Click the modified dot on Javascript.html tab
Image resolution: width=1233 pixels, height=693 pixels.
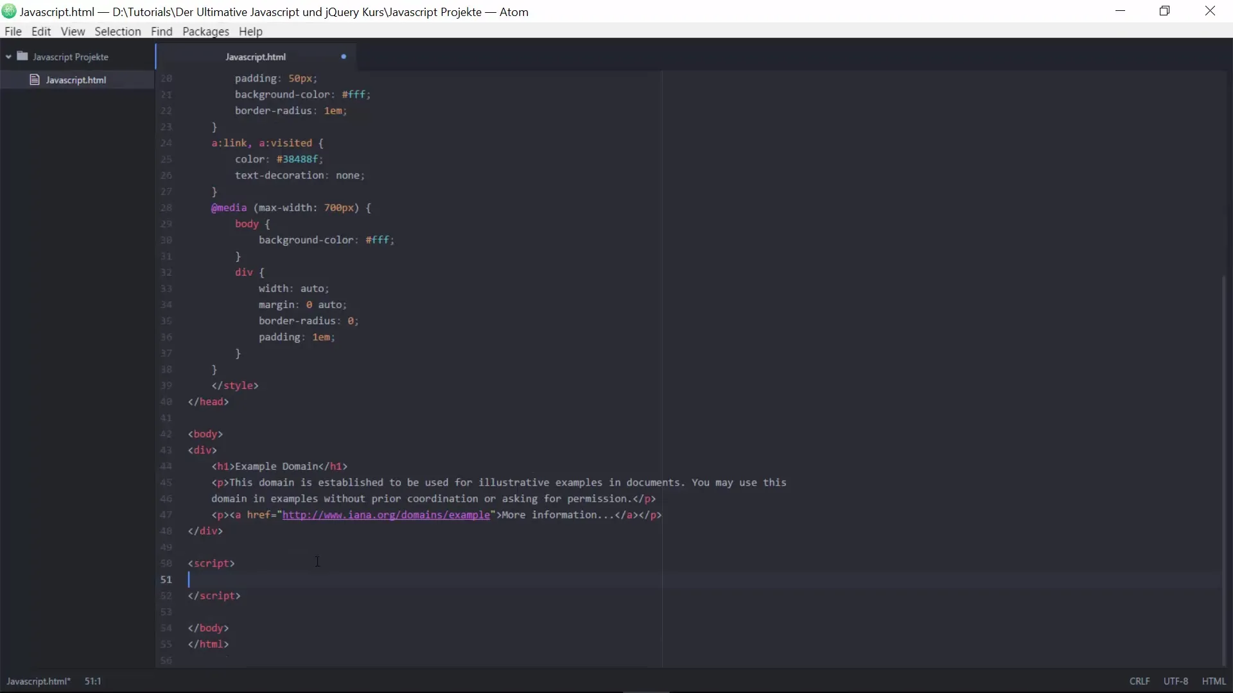click(x=344, y=56)
